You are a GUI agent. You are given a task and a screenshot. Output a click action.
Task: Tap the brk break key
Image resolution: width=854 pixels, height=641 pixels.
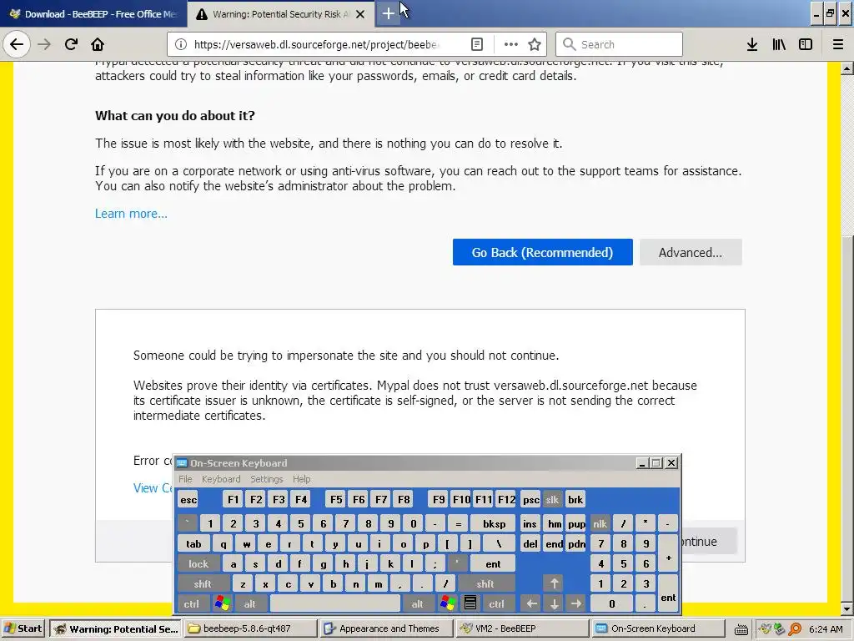tap(575, 500)
